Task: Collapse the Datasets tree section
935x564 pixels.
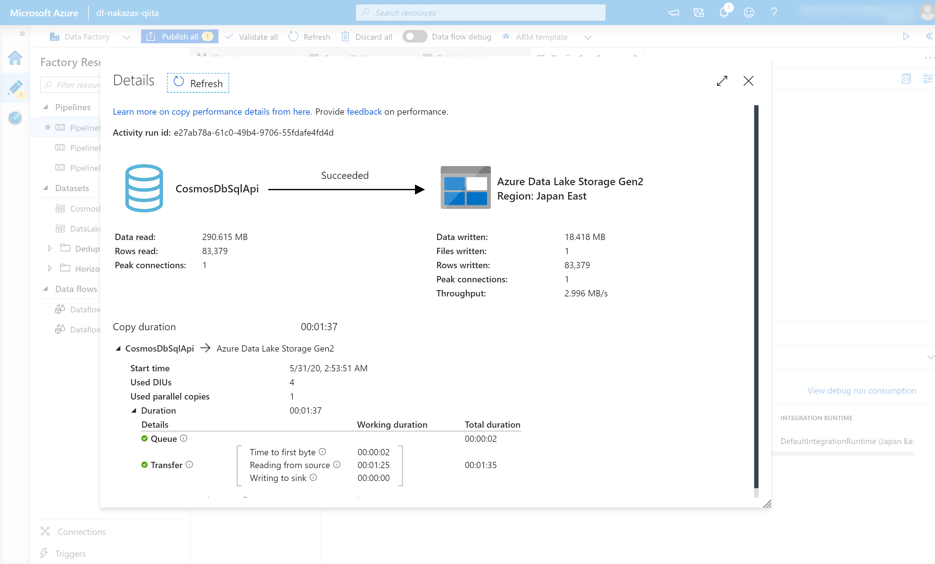Action: 45,188
